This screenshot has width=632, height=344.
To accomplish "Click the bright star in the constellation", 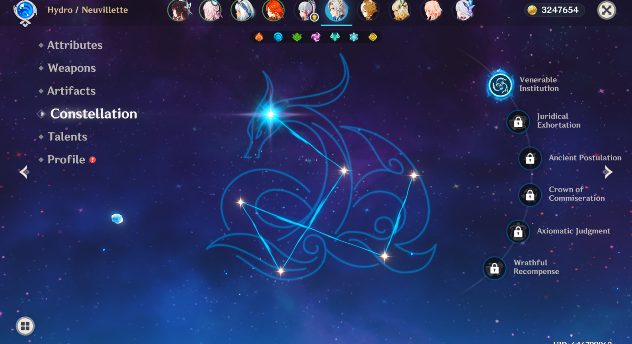I will (x=271, y=115).
